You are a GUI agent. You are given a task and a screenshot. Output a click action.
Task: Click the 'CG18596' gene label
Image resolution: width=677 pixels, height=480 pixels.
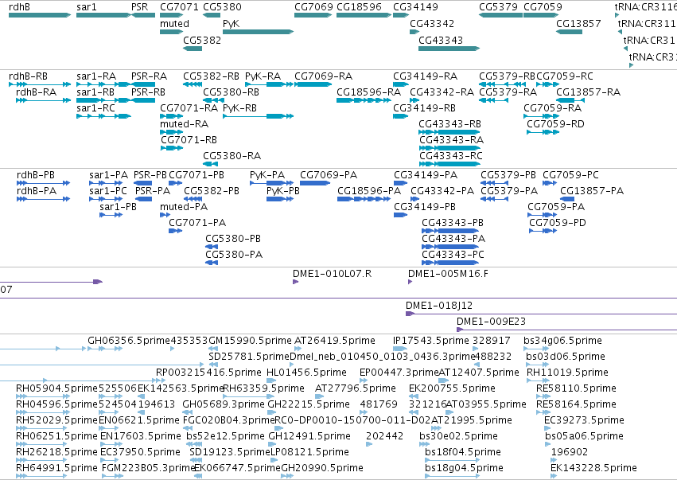(x=359, y=7)
